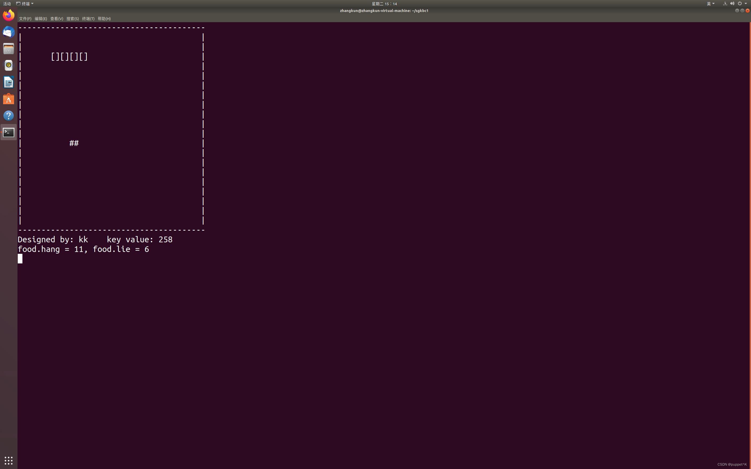Open Rhythmbox music player icon
Image resolution: width=751 pixels, height=469 pixels.
pos(9,65)
